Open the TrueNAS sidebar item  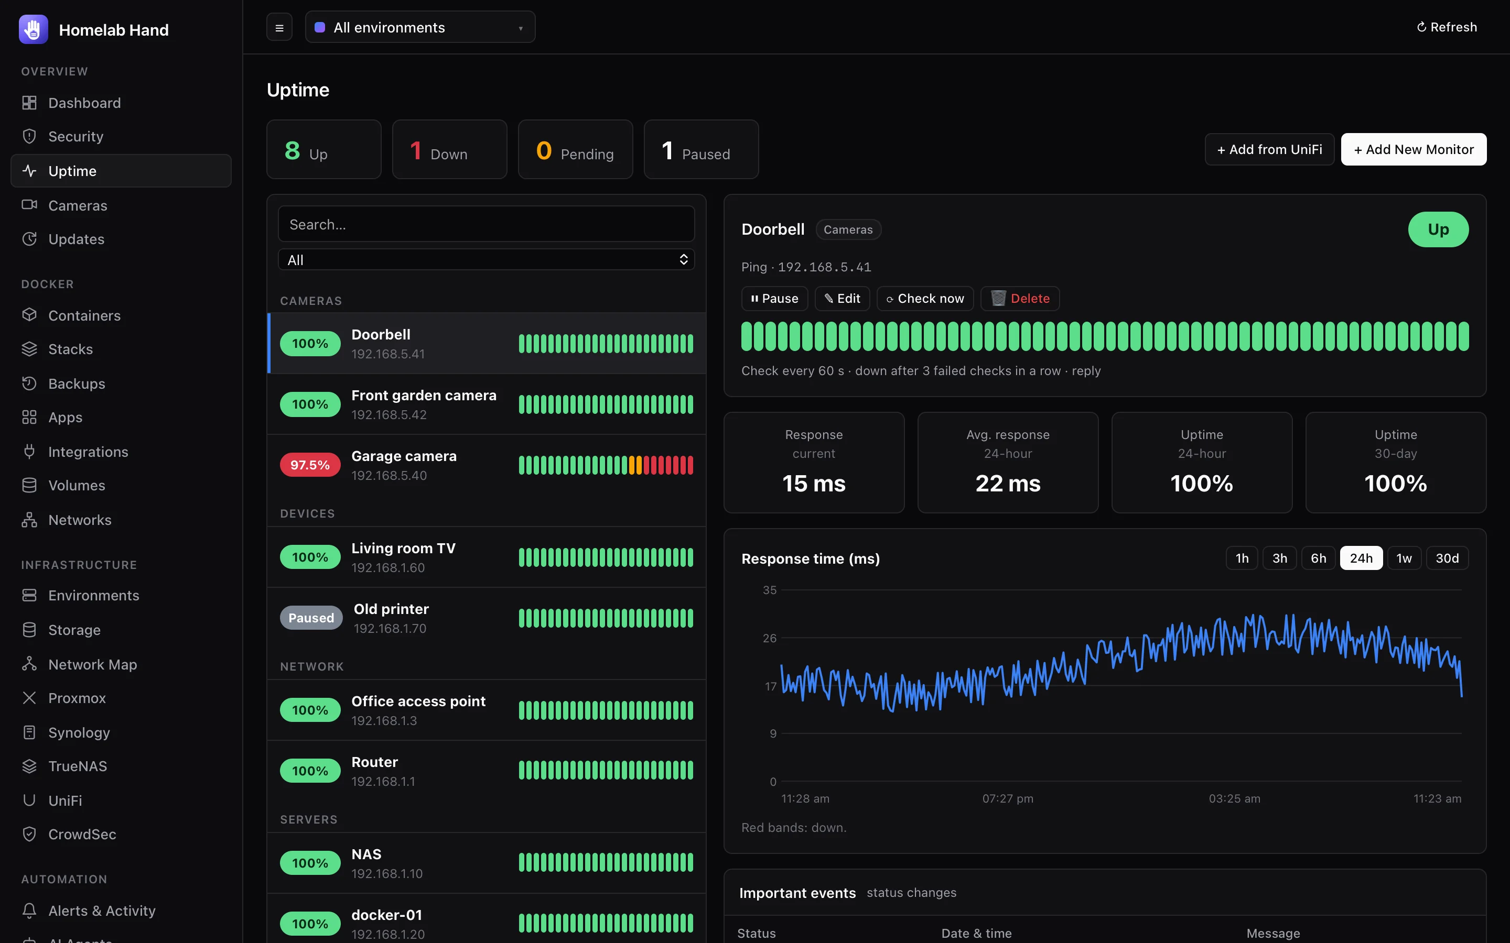click(121, 766)
